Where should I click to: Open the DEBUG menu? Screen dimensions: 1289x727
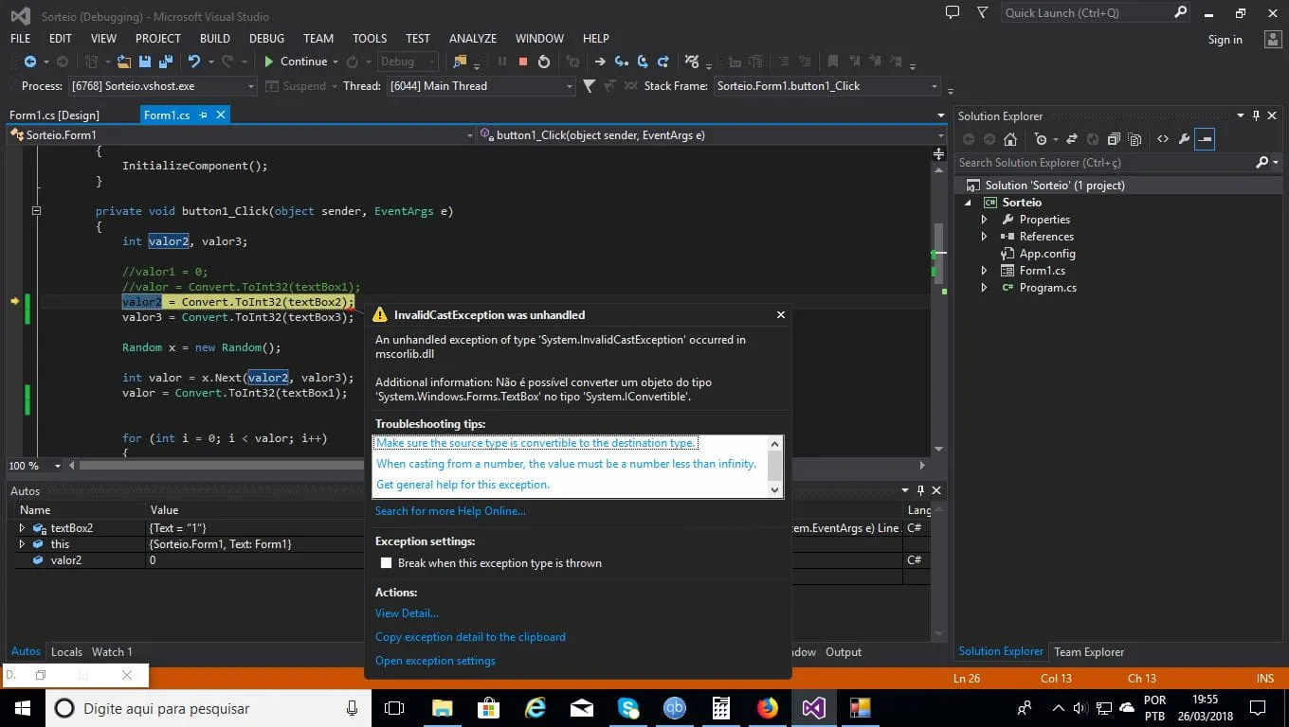tap(266, 39)
